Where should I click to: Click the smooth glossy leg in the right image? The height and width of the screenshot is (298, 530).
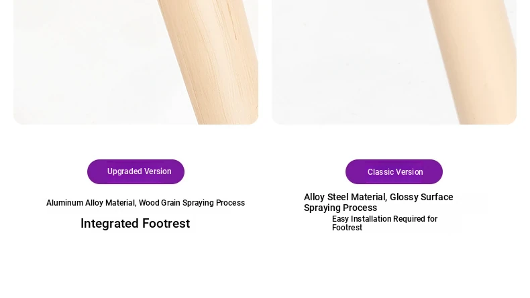click(x=473, y=61)
